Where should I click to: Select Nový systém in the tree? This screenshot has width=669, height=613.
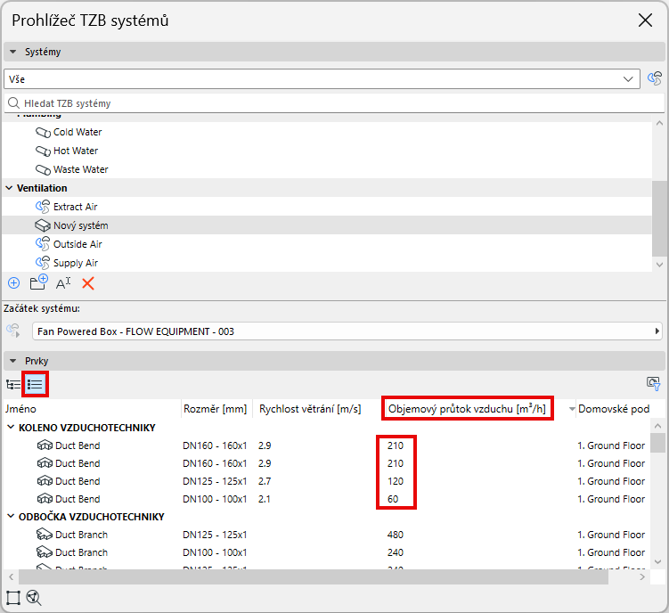coord(81,225)
